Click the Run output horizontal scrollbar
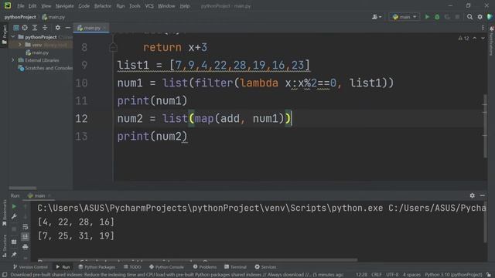Screen dimensions: 495x278 coord(197,260)
